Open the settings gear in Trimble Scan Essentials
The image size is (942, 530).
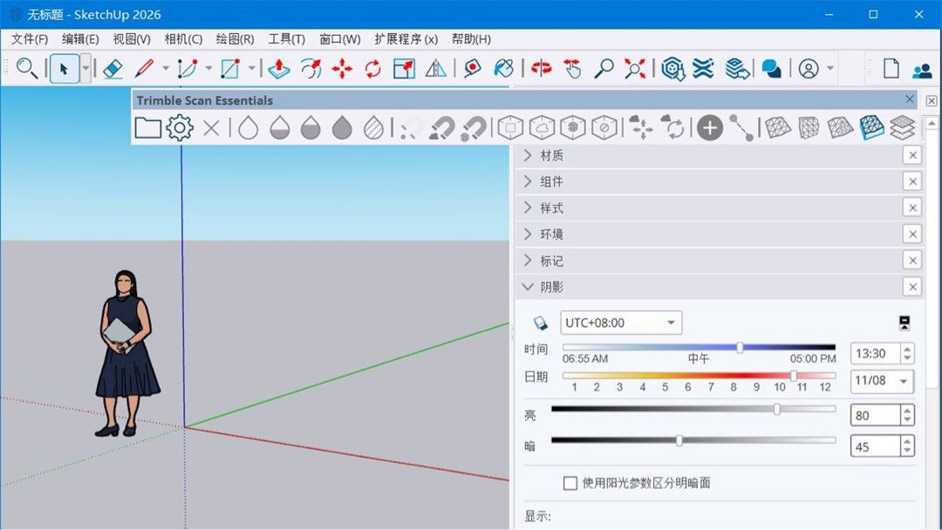point(179,127)
